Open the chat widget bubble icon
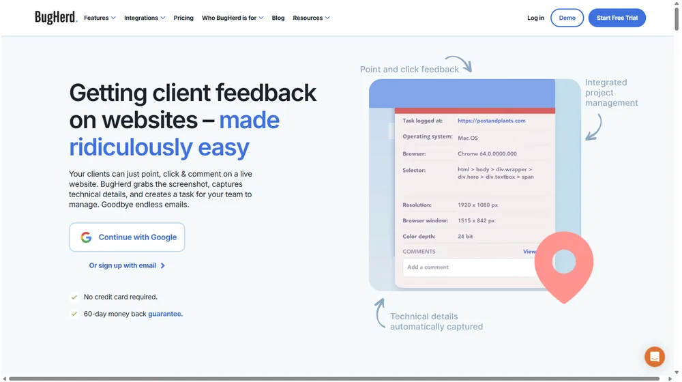 click(x=654, y=357)
